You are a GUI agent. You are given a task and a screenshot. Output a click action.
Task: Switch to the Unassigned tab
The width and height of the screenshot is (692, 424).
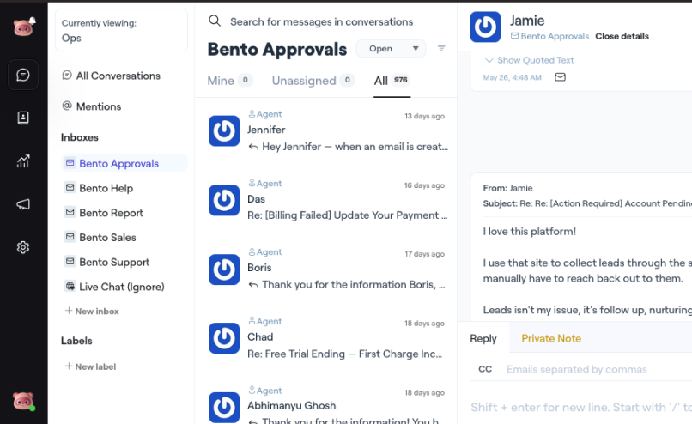(313, 81)
